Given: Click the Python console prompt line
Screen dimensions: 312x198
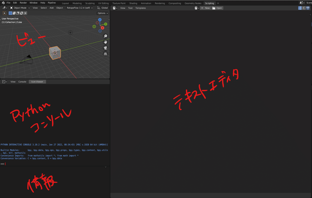Looking at the screenshot, I should tap(55, 164).
